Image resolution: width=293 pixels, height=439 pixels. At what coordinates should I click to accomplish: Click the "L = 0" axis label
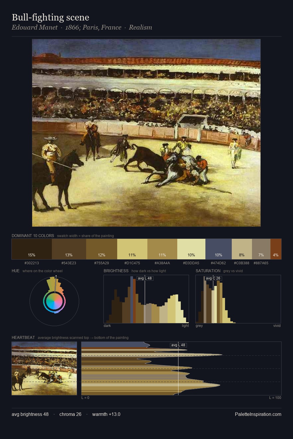85,398
